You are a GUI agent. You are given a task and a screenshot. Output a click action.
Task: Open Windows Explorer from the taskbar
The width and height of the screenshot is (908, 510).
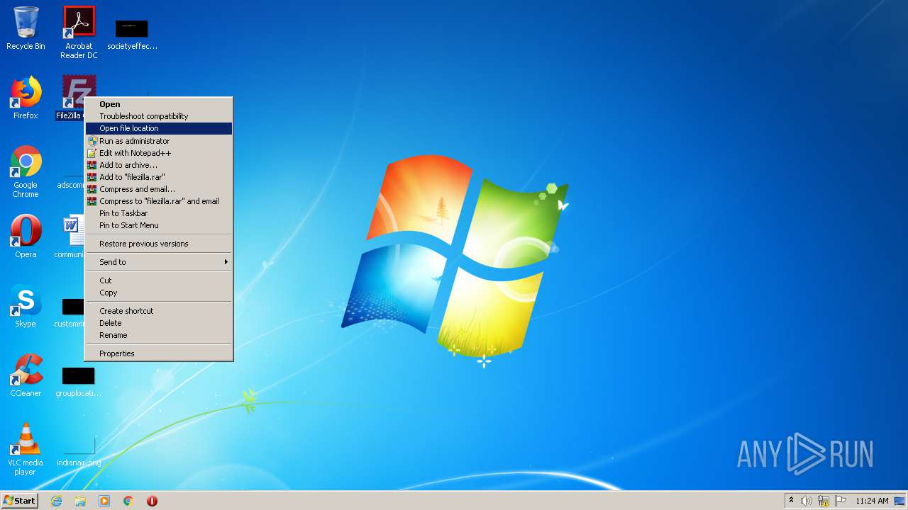point(80,501)
